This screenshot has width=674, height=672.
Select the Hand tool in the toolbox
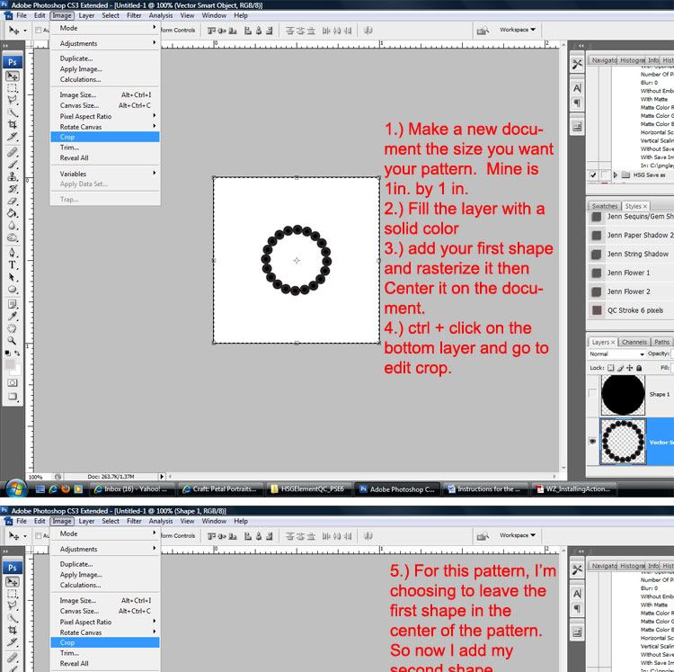pyautogui.click(x=13, y=328)
